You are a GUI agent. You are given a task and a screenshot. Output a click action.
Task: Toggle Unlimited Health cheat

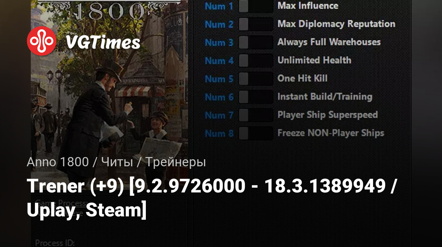pyautogui.click(x=256, y=60)
